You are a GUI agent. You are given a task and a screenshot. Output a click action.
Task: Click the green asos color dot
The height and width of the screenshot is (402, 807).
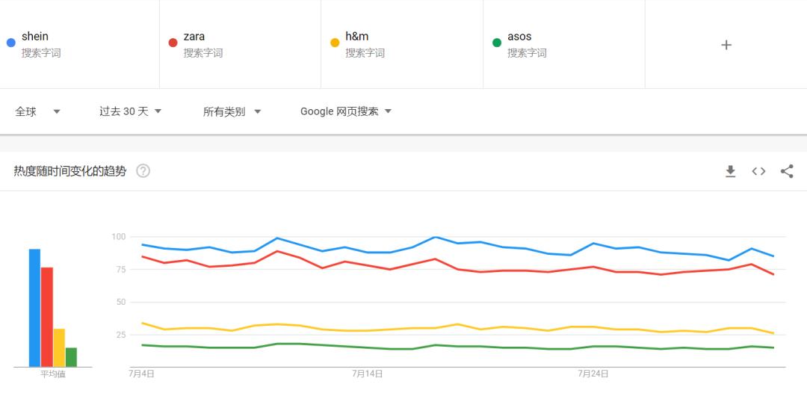tap(497, 43)
